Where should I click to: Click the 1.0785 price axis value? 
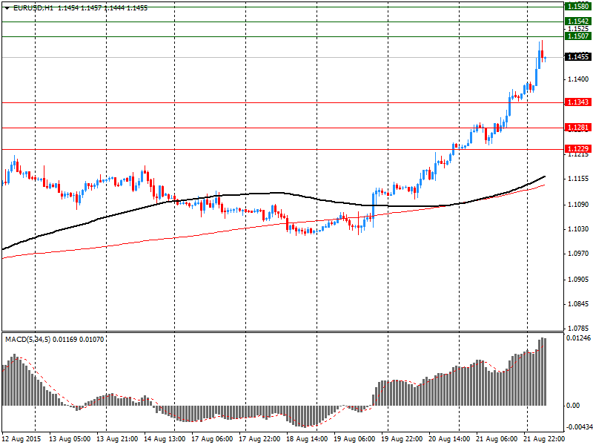pyautogui.click(x=578, y=328)
